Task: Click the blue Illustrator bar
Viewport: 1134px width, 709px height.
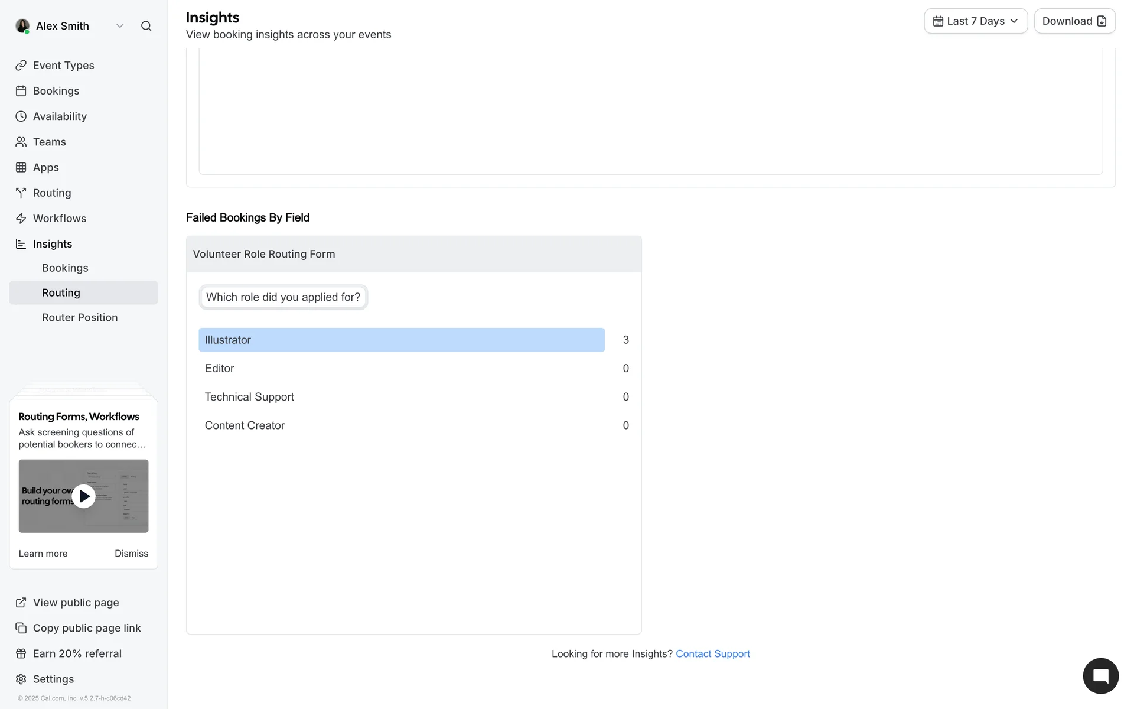Action: tap(401, 340)
